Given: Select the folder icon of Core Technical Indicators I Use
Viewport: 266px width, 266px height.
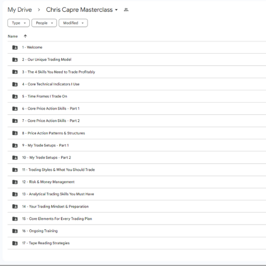Looking at the screenshot, I should 15,84.
